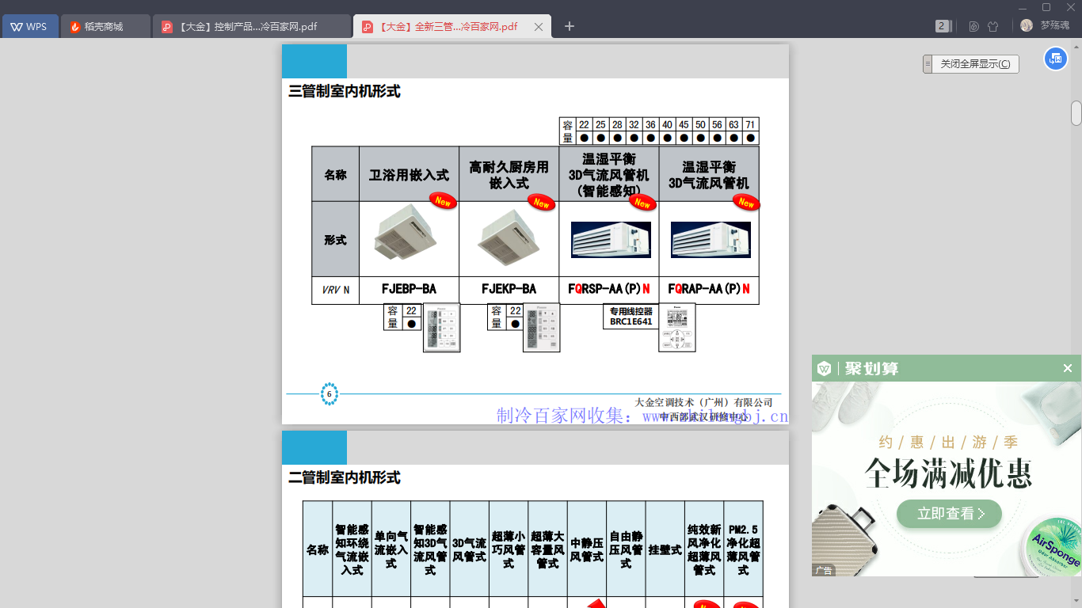
Task: Click the PM2.5净化超薄风管式 column header
Action: tap(744, 549)
